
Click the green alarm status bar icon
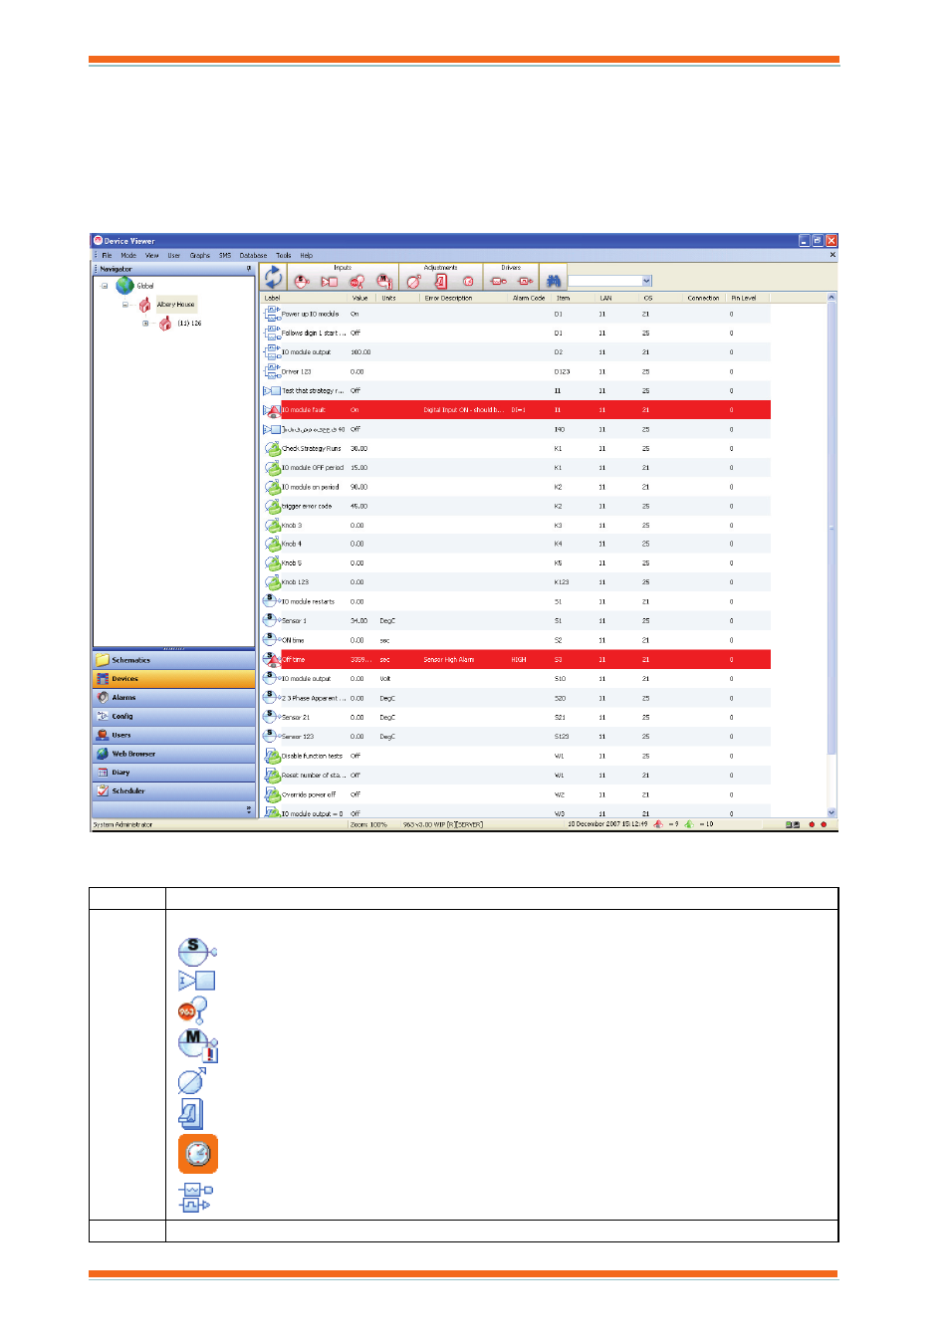tap(688, 824)
